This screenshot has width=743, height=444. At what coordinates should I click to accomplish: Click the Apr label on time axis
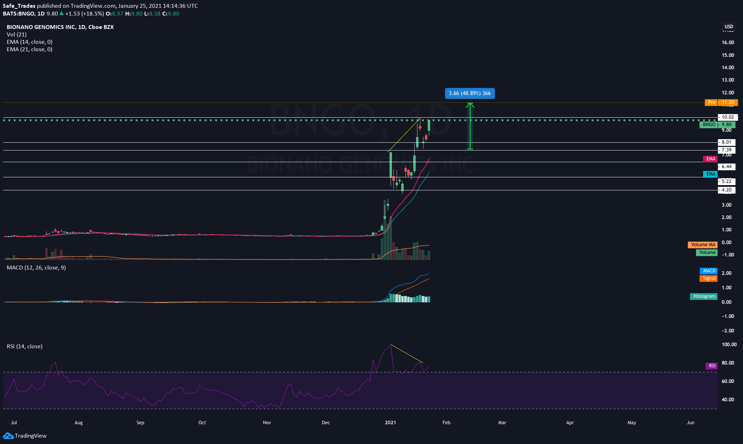(570, 422)
